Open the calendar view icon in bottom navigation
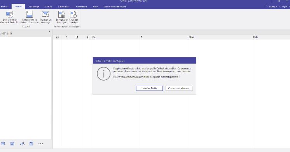This screenshot has height=152, width=290. (12, 144)
